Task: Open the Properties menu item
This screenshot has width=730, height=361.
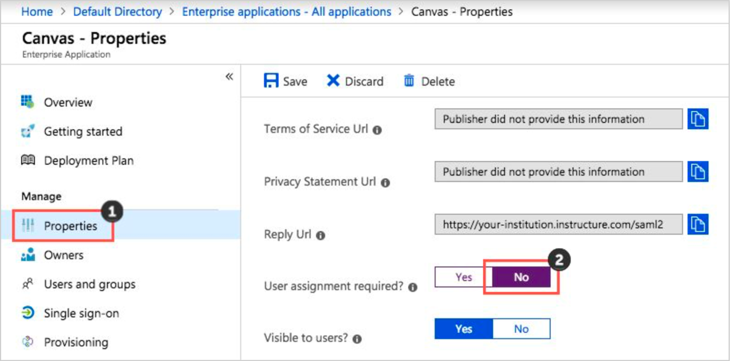Action: point(70,226)
